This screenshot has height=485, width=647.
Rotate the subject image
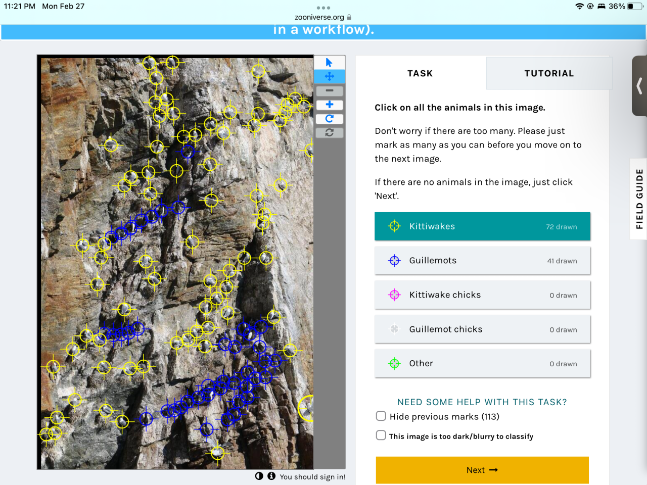(329, 119)
